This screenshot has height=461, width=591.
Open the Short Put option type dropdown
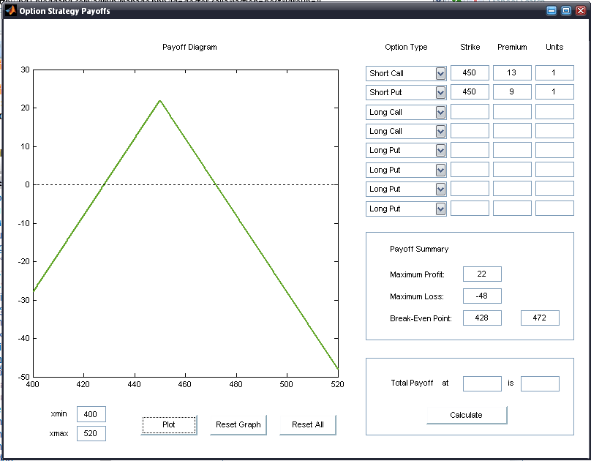coord(440,93)
